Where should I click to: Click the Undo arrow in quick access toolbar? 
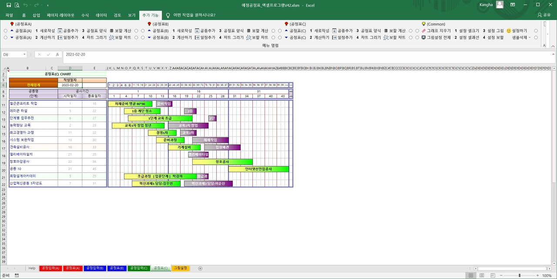coord(25,5)
